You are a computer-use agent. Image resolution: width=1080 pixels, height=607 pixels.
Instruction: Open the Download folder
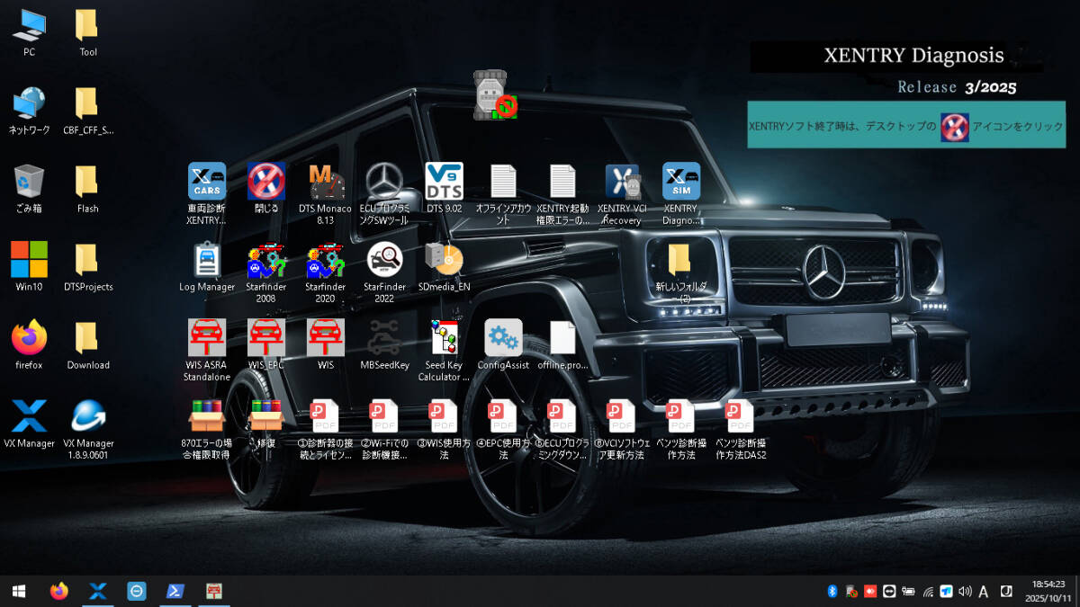87,344
